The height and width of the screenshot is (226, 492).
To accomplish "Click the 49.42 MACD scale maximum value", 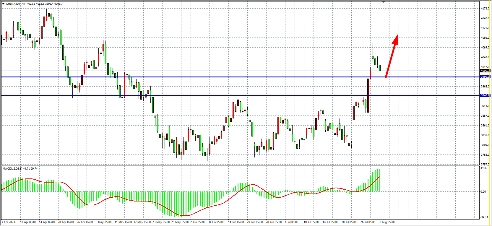I will coord(484,168).
